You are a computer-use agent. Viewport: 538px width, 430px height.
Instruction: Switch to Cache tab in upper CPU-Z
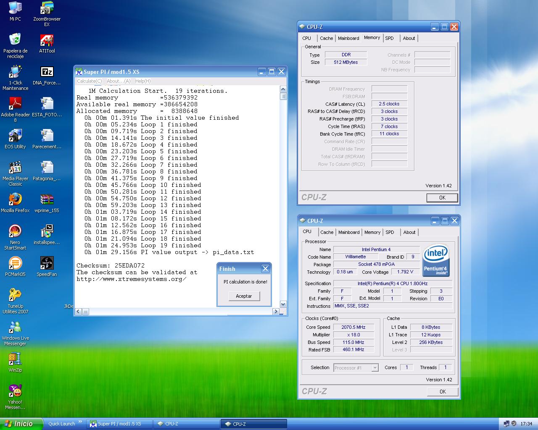326,38
